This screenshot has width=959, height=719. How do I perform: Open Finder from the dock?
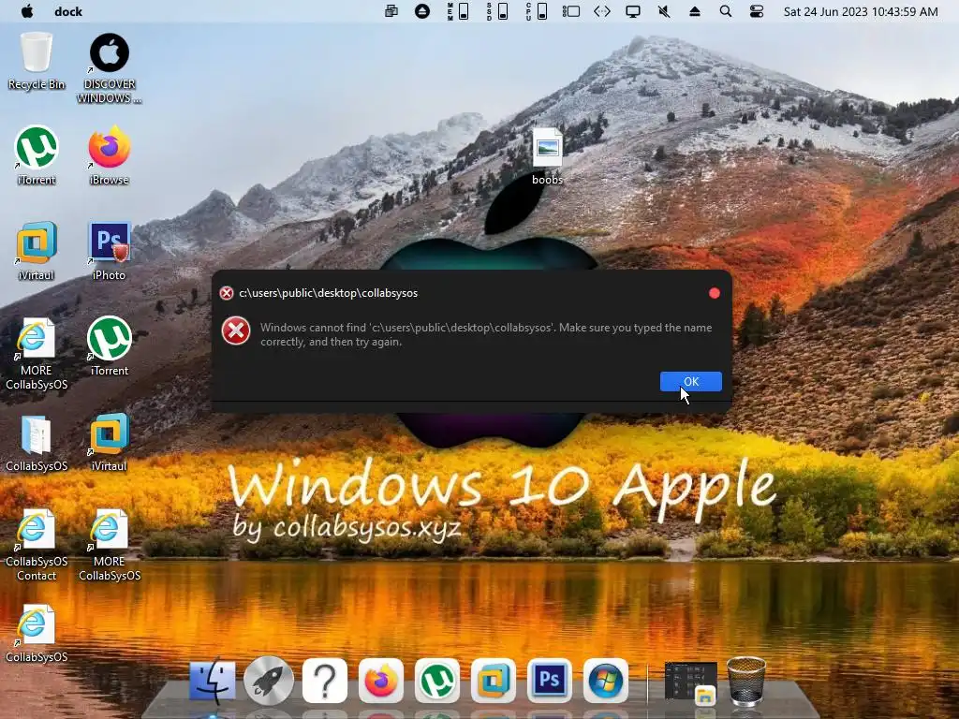pos(213,681)
